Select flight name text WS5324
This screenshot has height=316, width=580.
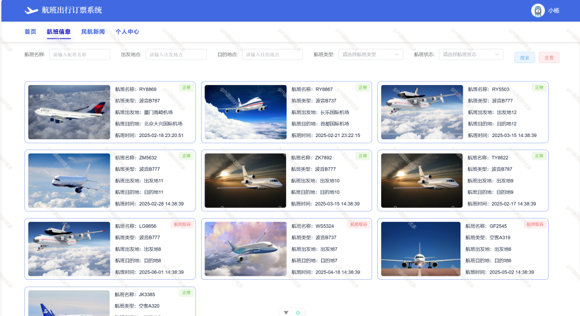tap(325, 226)
